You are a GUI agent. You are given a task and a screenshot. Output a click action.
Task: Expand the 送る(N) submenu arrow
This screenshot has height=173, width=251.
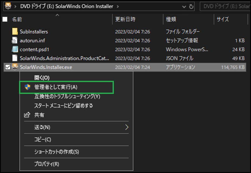coord(127,127)
